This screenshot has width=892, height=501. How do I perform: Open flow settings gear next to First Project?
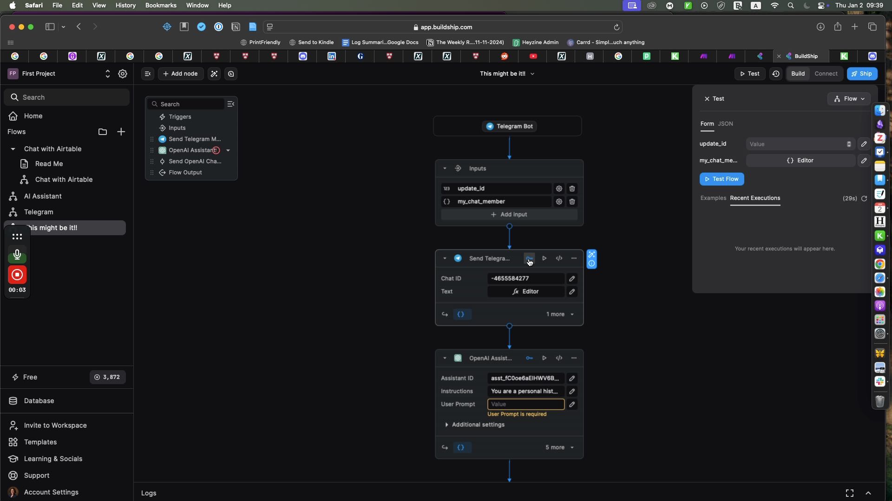click(123, 73)
